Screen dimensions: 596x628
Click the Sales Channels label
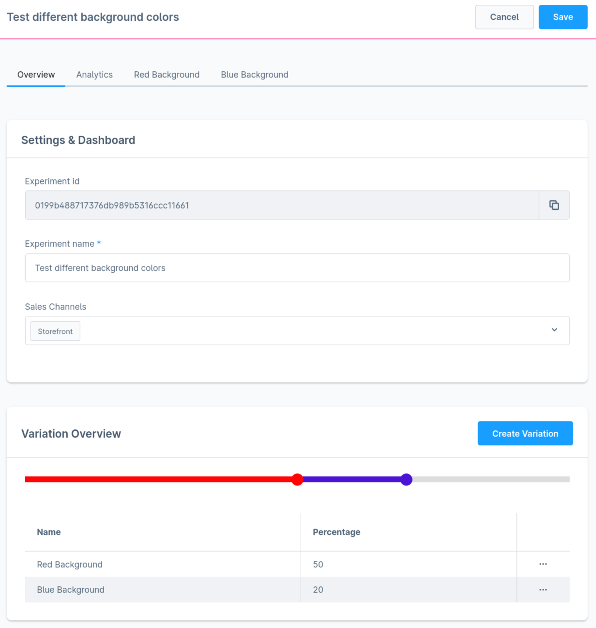(56, 307)
